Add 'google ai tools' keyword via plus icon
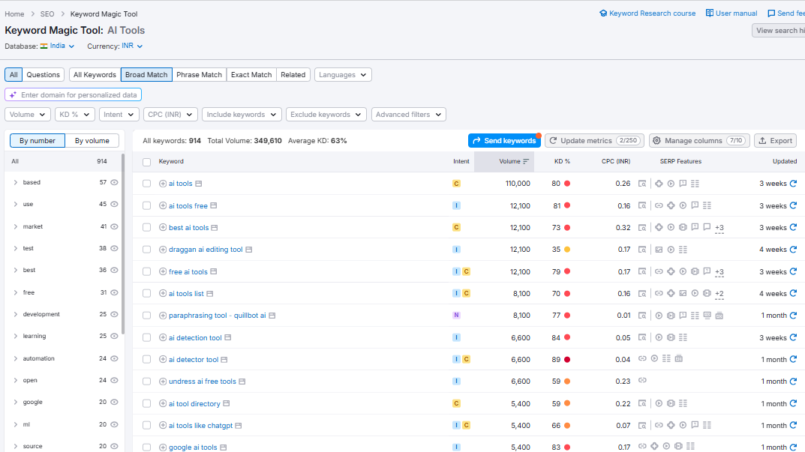The width and height of the screenshot is (805, 452). click(163, 448)
